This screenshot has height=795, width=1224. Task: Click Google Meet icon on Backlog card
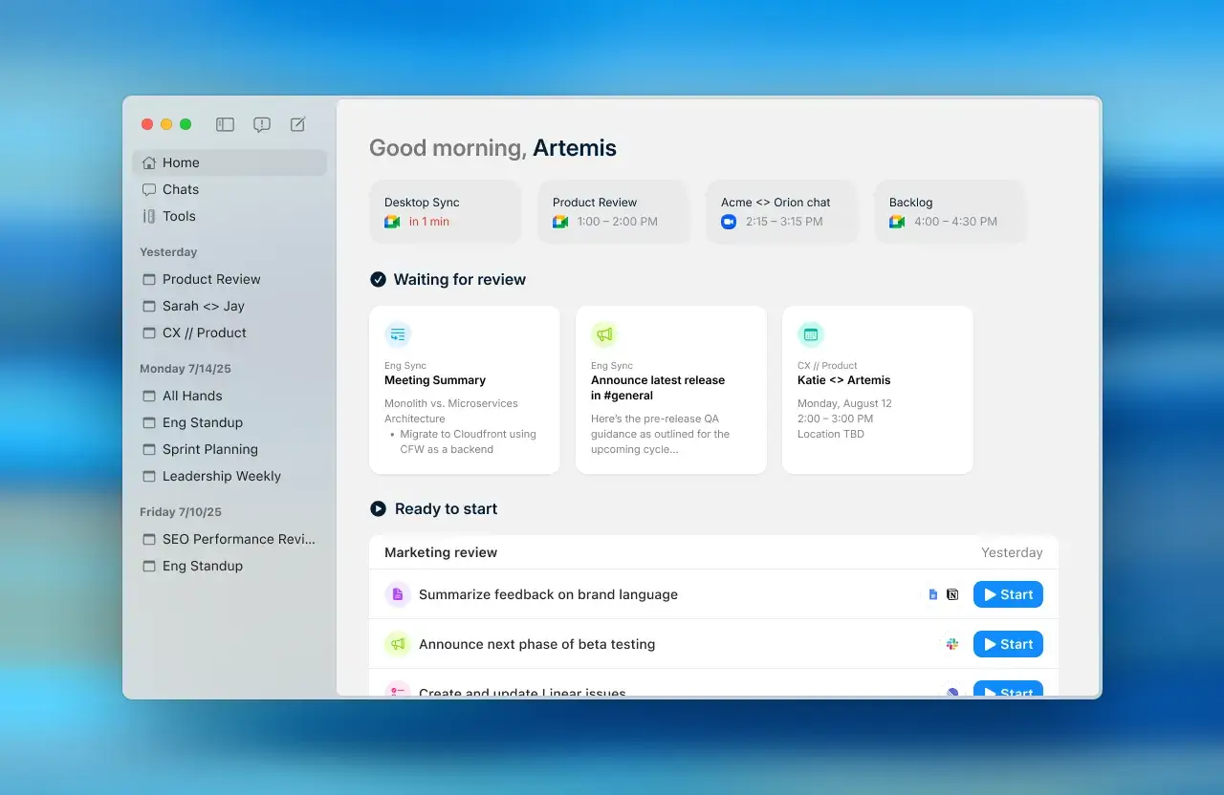click(897, 222)
